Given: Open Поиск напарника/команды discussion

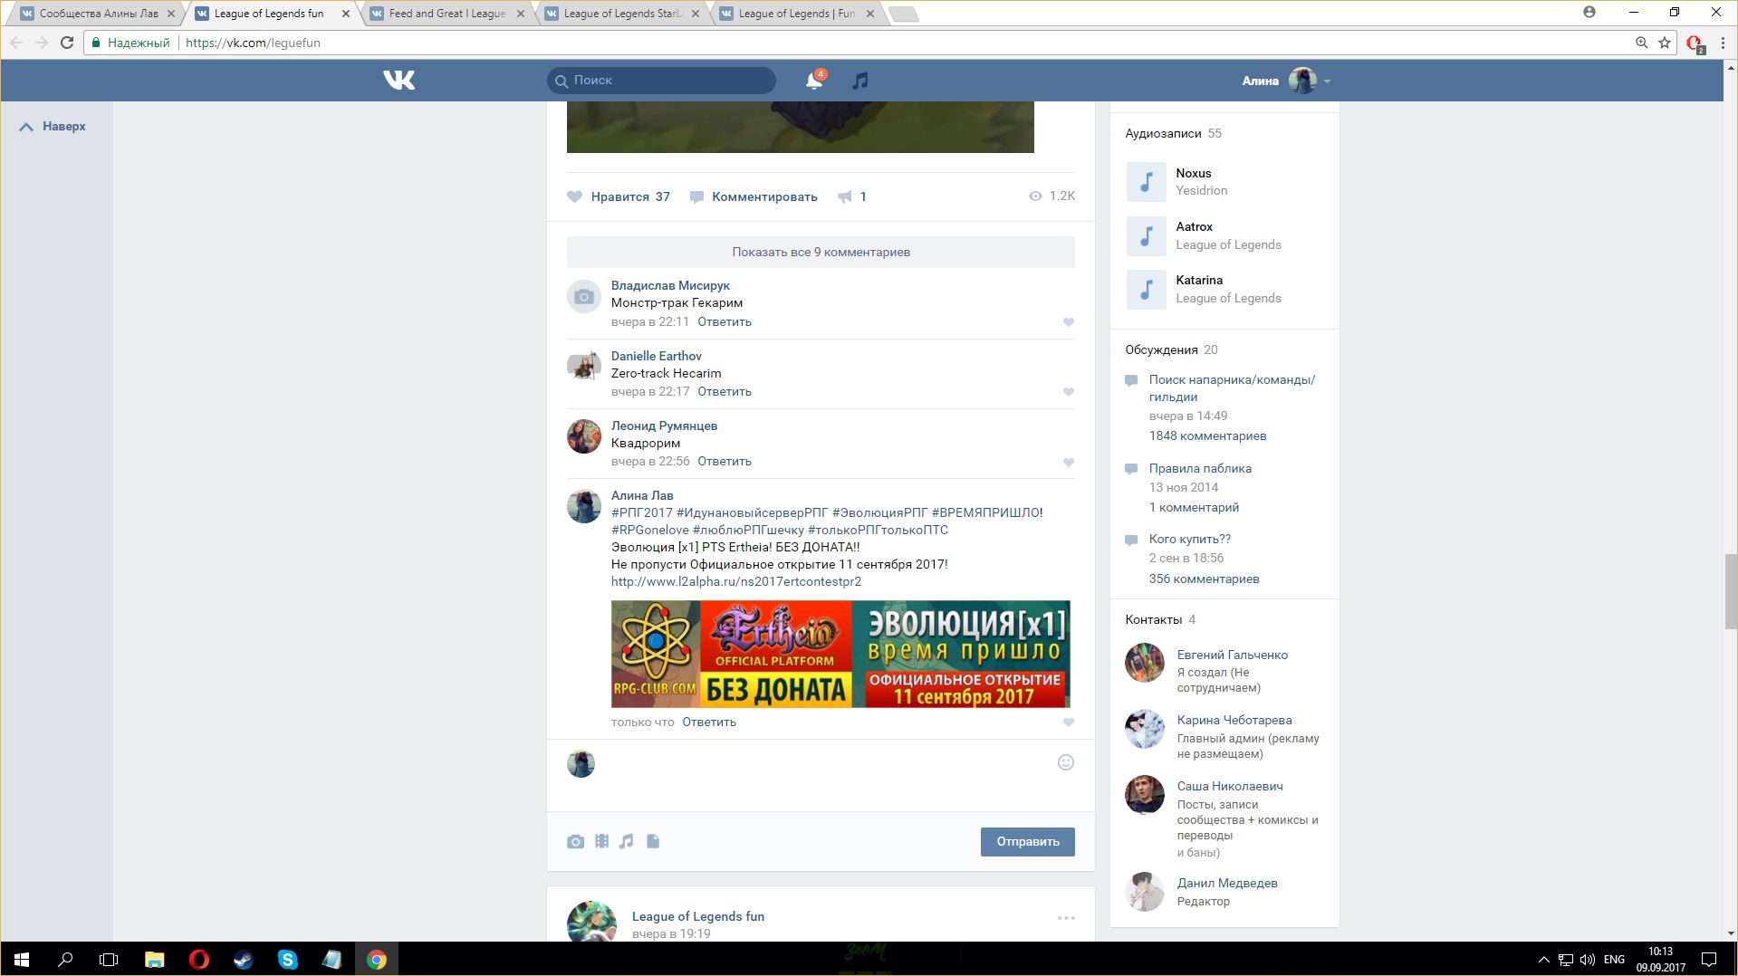Looking at the screenshot, I should [1232, 388].
